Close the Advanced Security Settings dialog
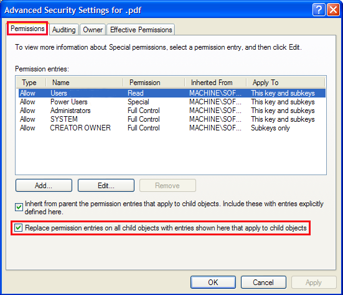This screenshot has width=343, height=295. click(x=333, y=10)
